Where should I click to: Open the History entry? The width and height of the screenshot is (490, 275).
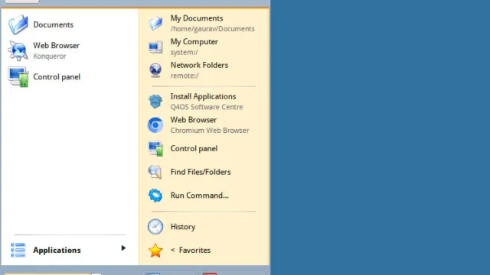204,227
